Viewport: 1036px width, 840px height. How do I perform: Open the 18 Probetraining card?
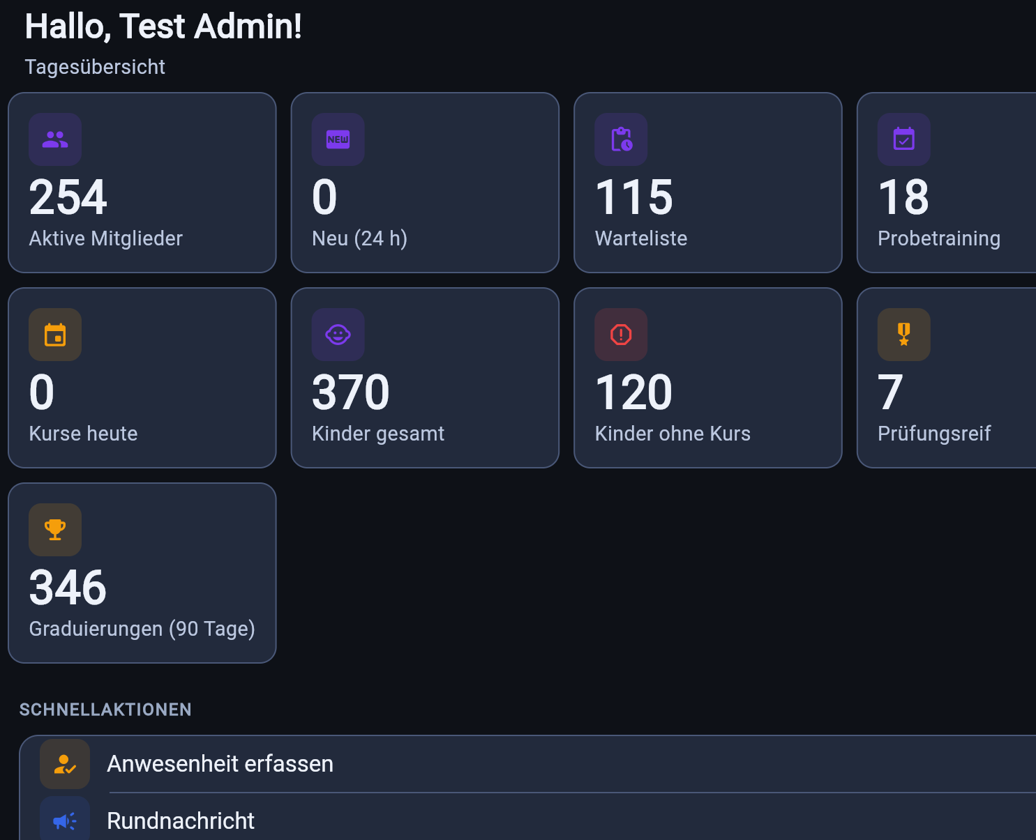tap(947, 183)
